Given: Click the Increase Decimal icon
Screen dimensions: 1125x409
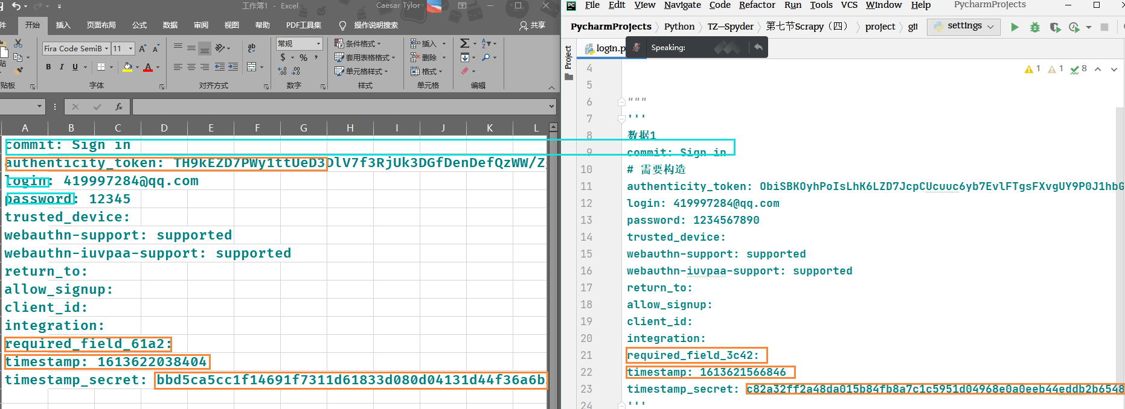Looking at the screenshot, I should (x=283, y=71).
